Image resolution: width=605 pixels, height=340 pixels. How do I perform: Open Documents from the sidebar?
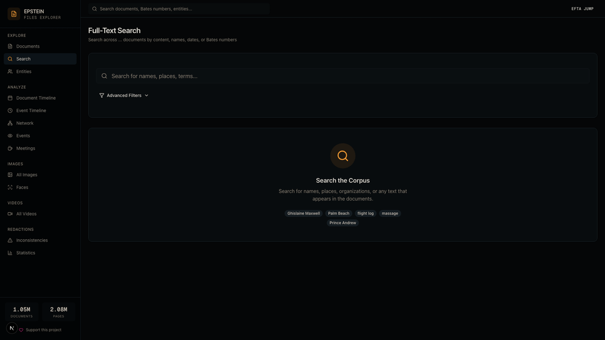pos(27,46)
